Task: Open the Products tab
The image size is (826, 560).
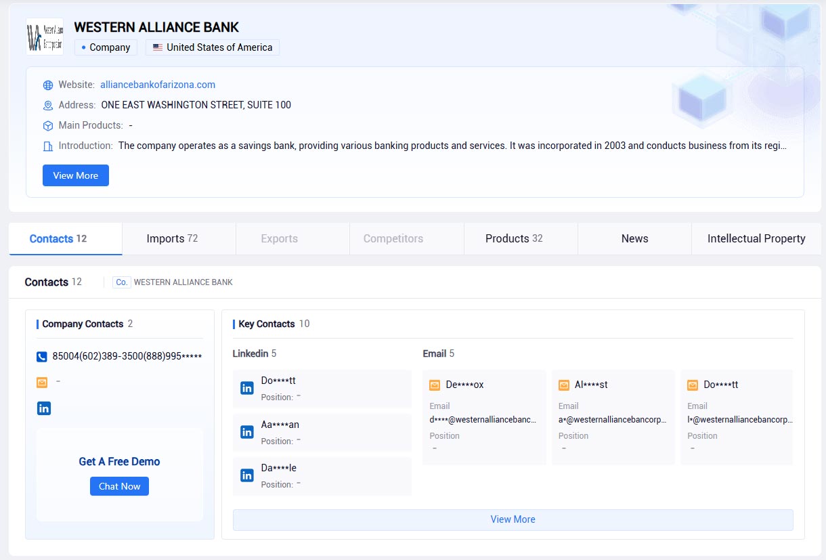Action: 521,238
